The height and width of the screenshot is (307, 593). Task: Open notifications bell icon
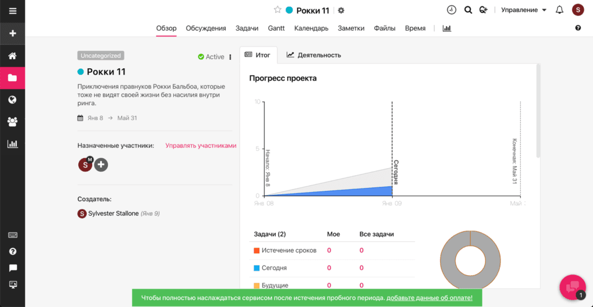coord(559,10)
